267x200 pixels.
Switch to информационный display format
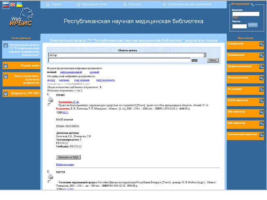tap(71, 72)
